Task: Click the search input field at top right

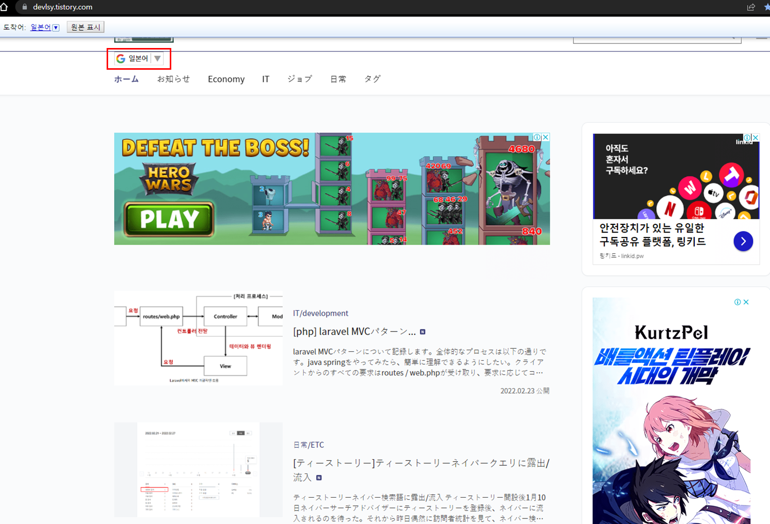Action: click(x=657, y=39)
